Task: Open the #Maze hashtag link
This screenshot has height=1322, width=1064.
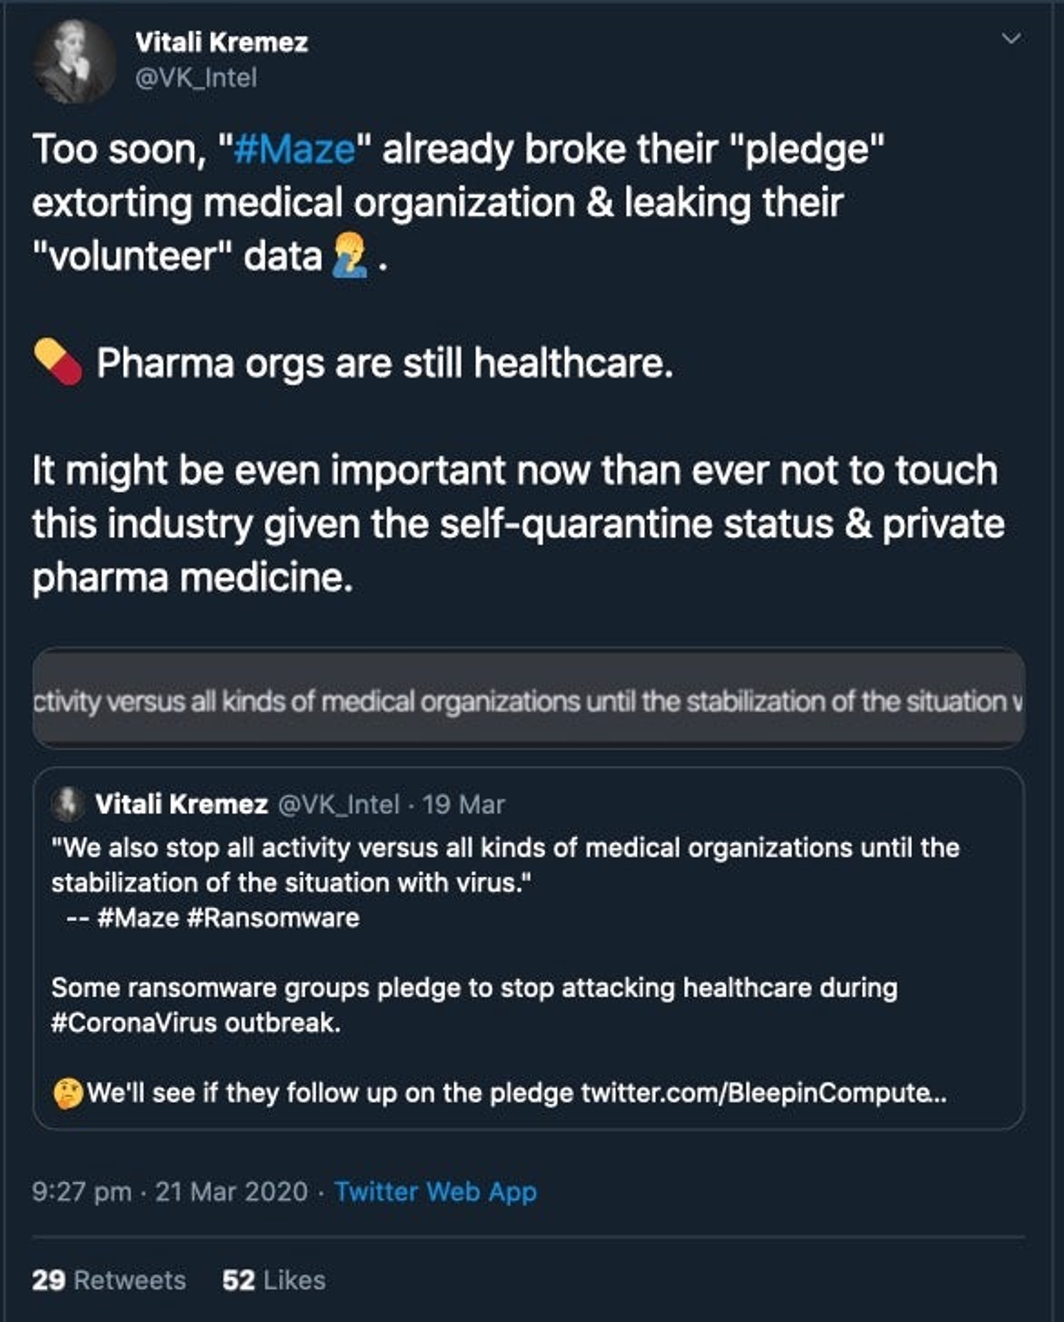Action: 294,149
